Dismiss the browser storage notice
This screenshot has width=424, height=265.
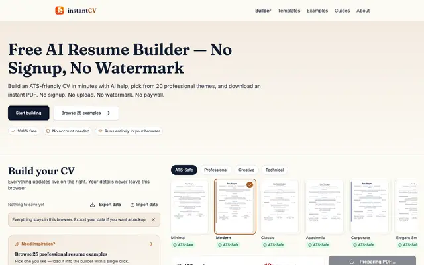[153, 219]
